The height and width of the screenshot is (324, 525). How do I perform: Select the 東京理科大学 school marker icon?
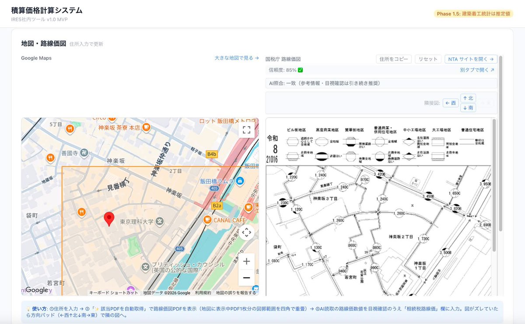tap(160, 222)
